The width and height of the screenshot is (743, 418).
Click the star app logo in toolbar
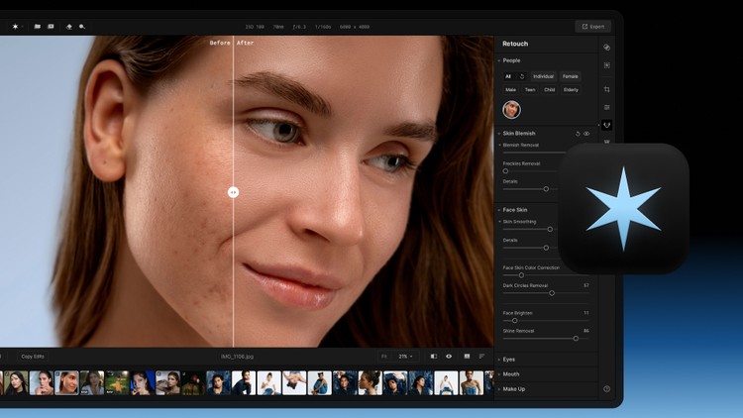(15, 26)
